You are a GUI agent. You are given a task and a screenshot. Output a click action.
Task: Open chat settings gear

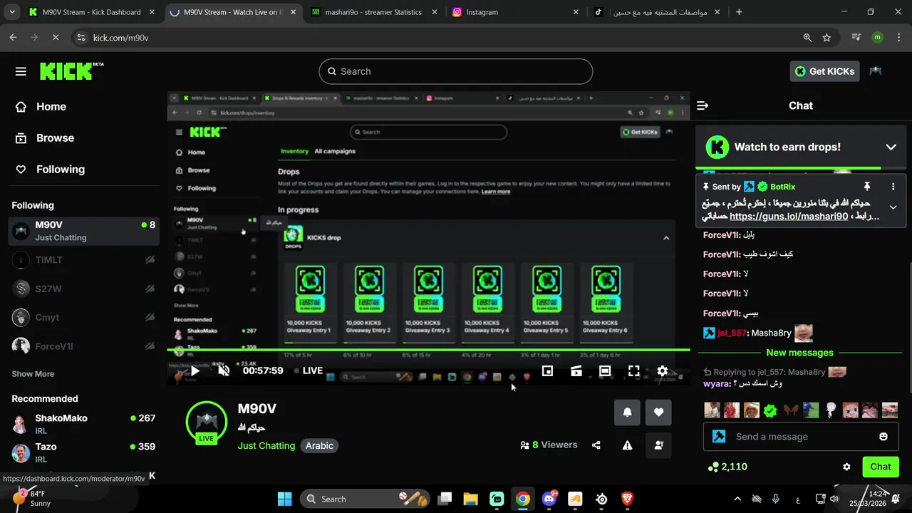(x=846, y=467)
